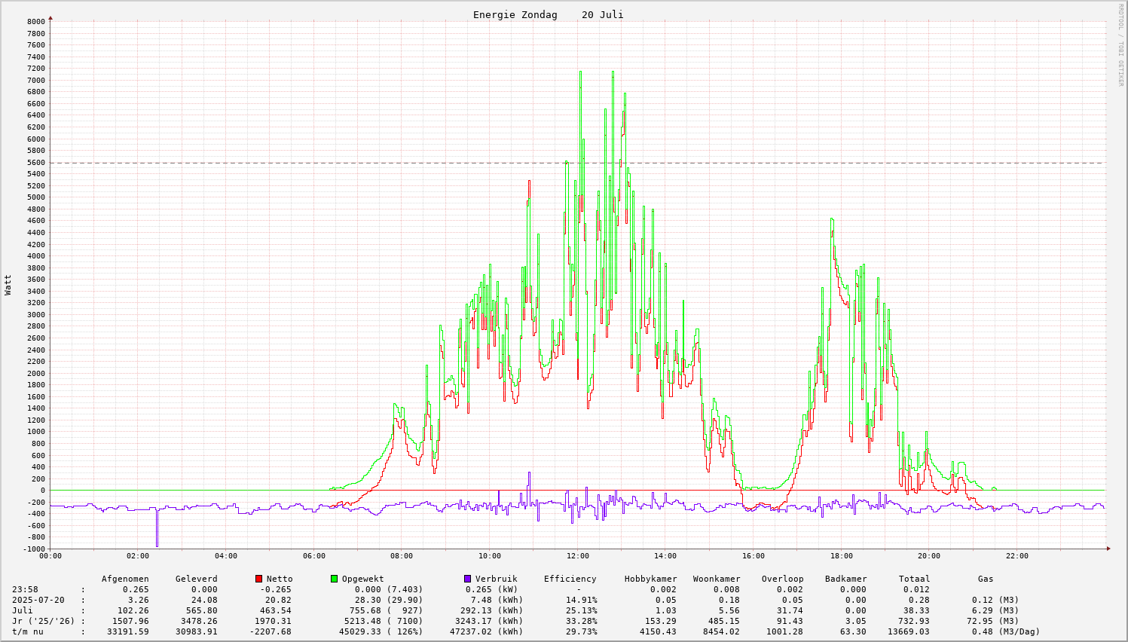The width and height of the screenshot is (1128, 642).
Task: Click the 5600 value on y-axis
Action: pyautogui.click(x=36, y=163)
